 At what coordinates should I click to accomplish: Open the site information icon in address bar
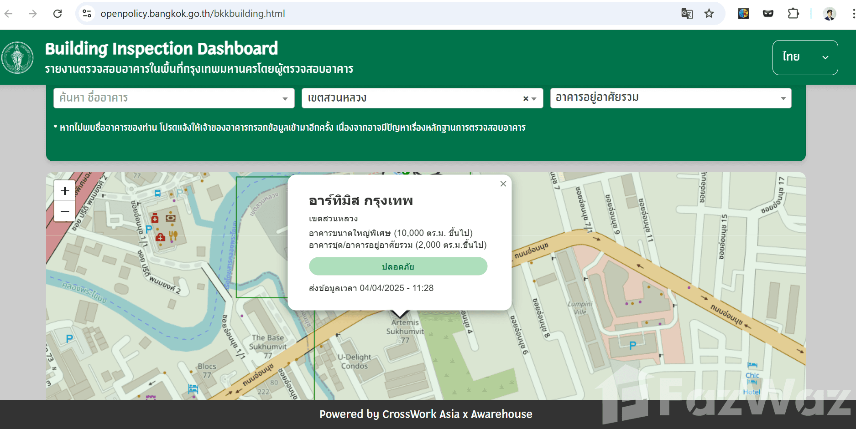click(x=87, y=14)
